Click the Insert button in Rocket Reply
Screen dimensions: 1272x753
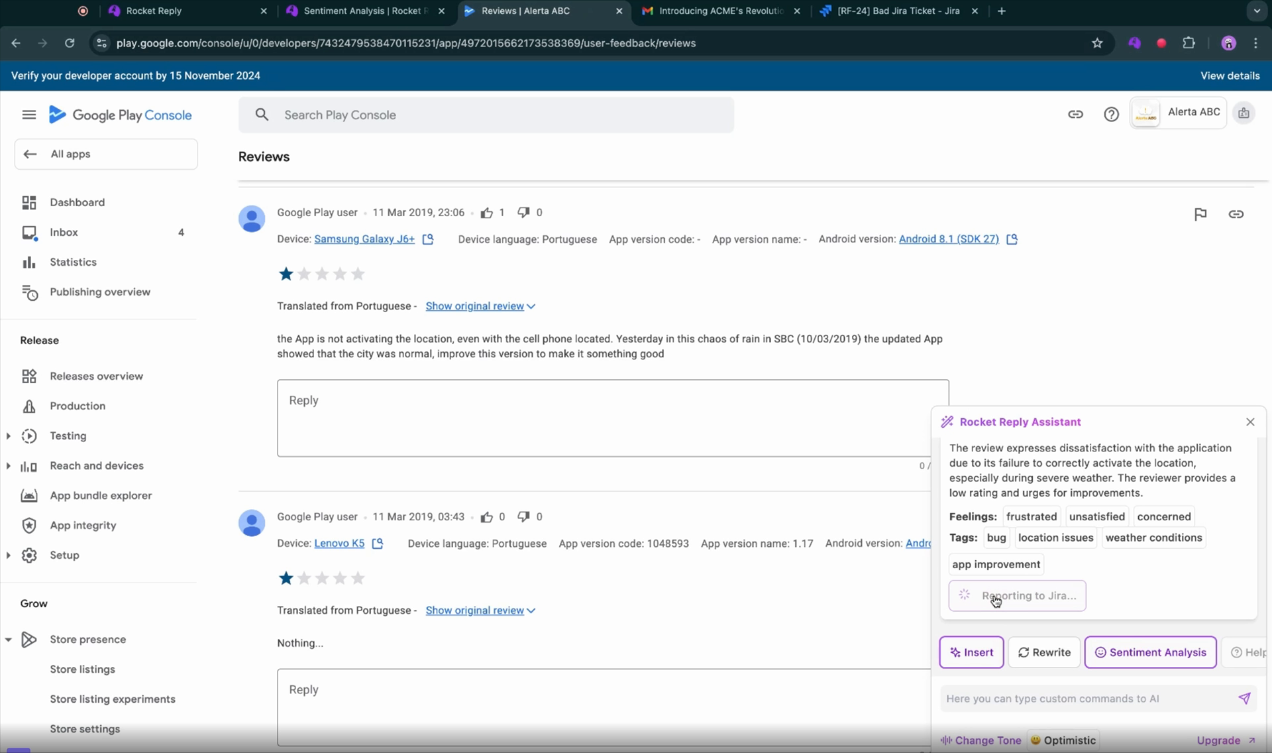coord(972,652)
